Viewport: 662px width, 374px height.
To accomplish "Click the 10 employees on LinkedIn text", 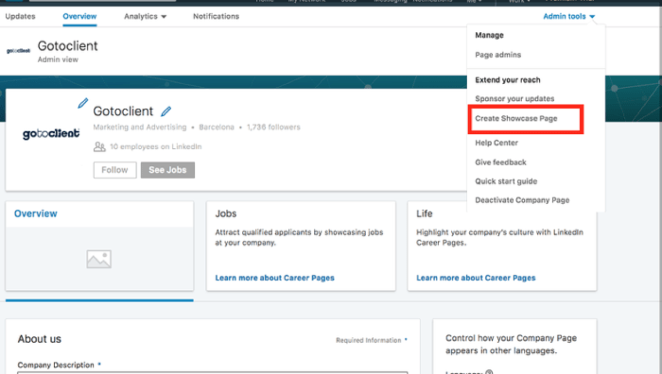I will point(156,146).
